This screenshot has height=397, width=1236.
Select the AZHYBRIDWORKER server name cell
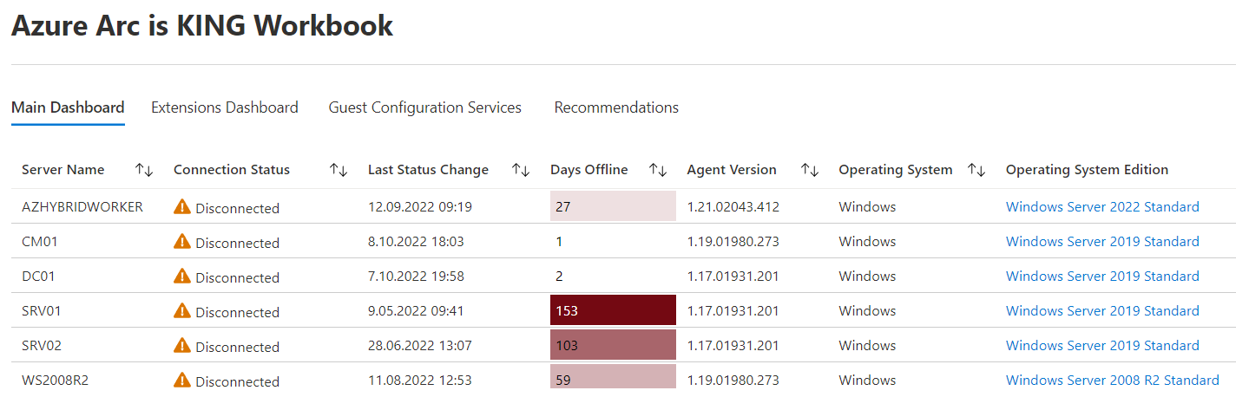click(x=82, y=207)
